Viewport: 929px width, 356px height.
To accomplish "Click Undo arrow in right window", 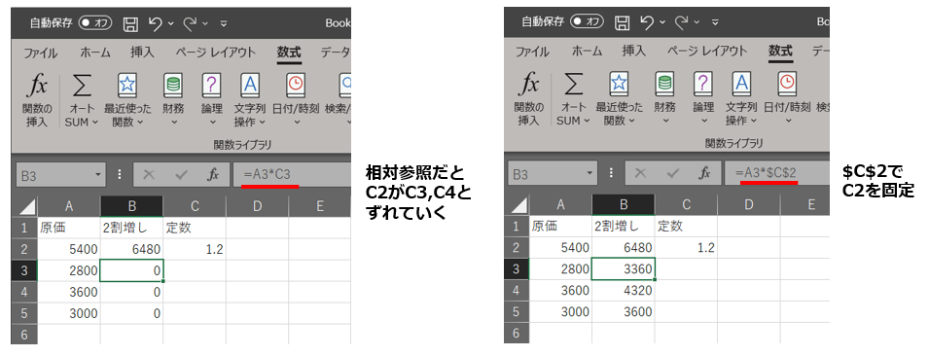I will (x=647, y=22).
